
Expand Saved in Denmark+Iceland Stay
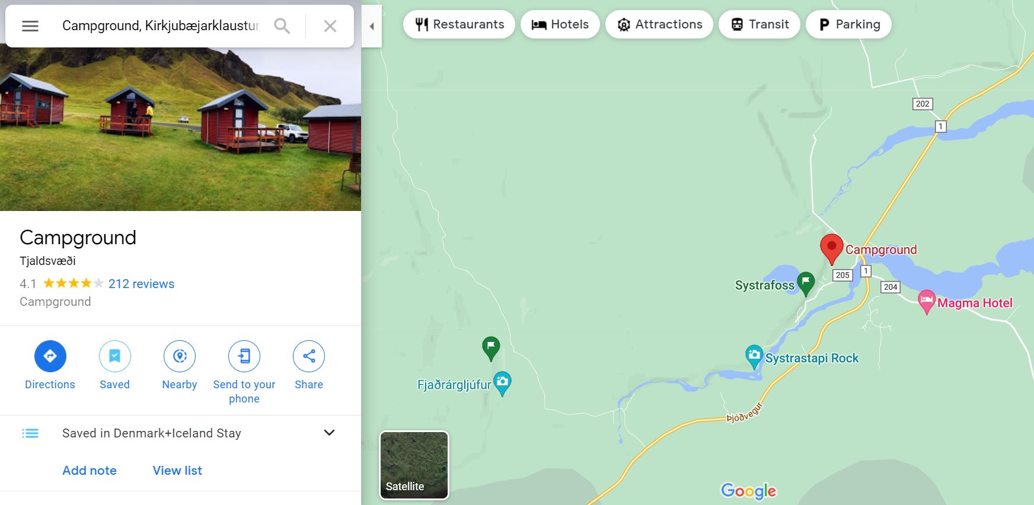click(x=329, y=433)
